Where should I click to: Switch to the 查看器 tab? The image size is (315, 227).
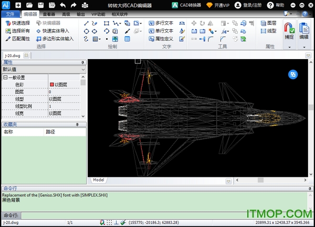click(x=49, y=14)
